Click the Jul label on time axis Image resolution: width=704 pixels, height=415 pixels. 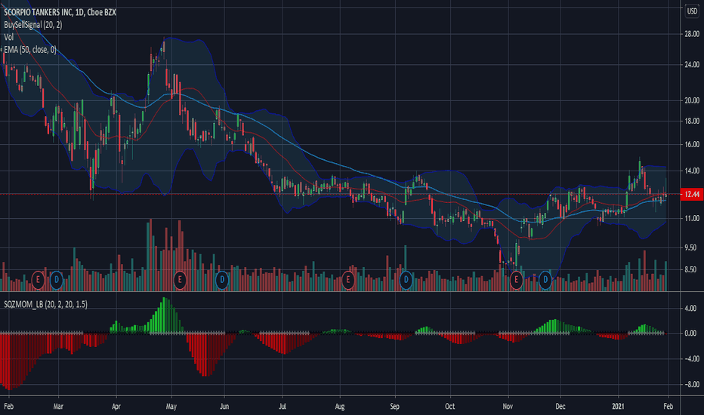pos(282,407)
